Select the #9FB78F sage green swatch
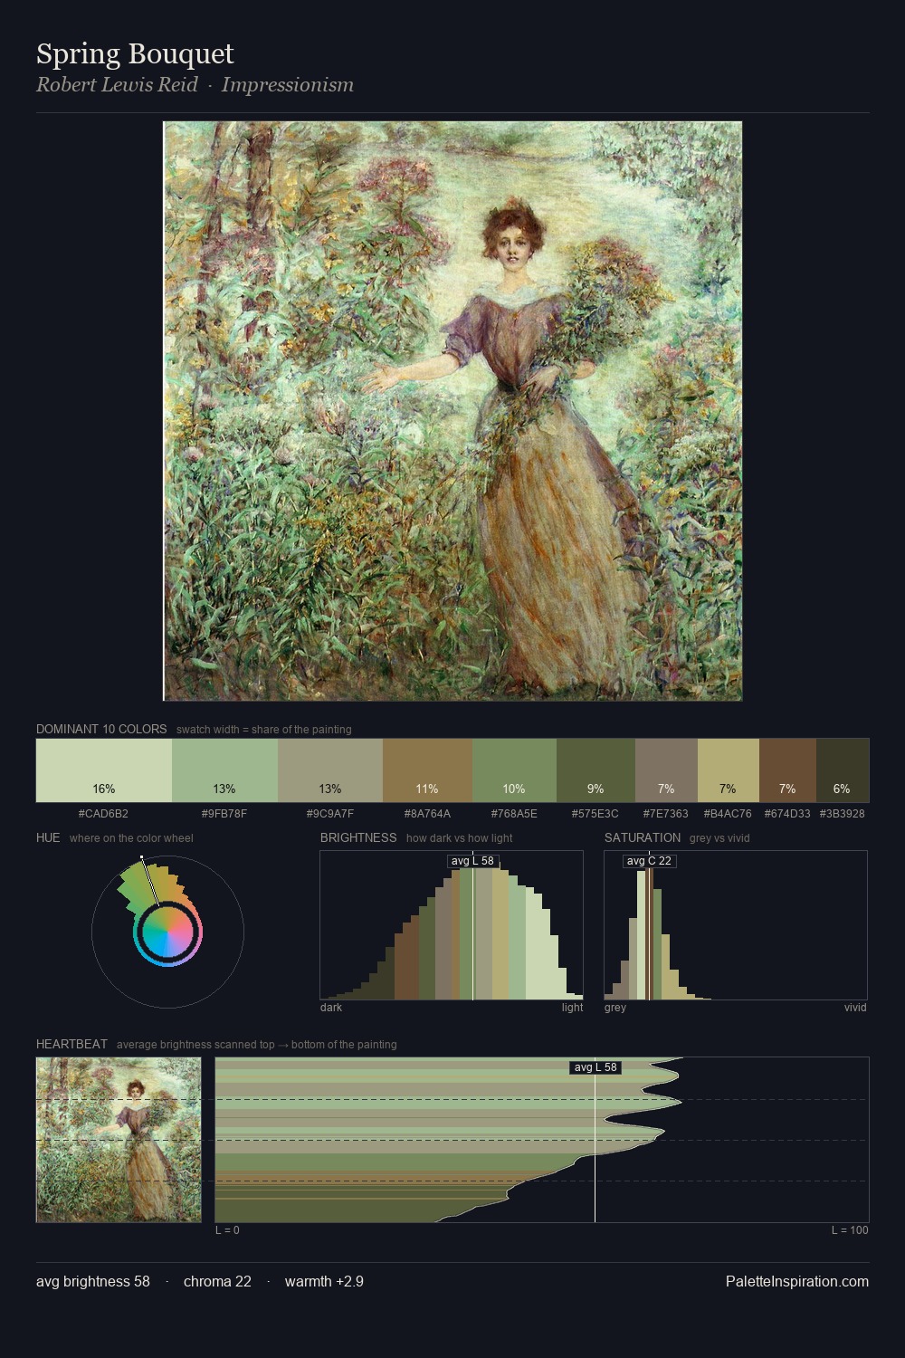This screenshot has height=1358, width=905. click(224, 770)
